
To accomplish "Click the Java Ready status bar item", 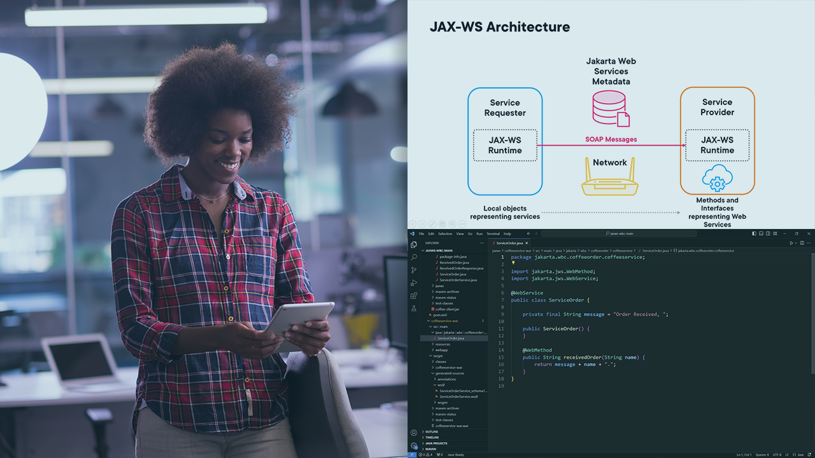I will (x=456, y=455).
